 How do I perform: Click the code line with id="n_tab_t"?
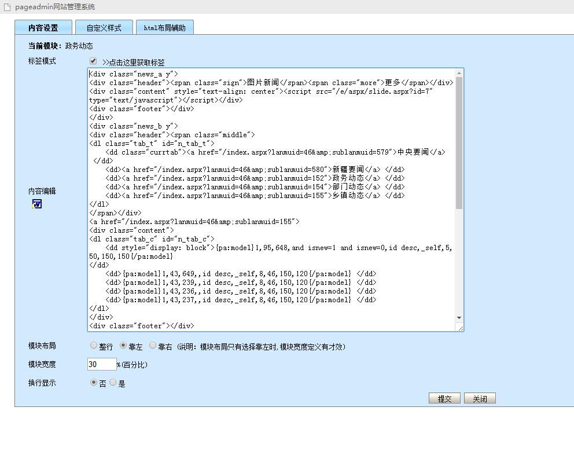(x=152, y=143)
